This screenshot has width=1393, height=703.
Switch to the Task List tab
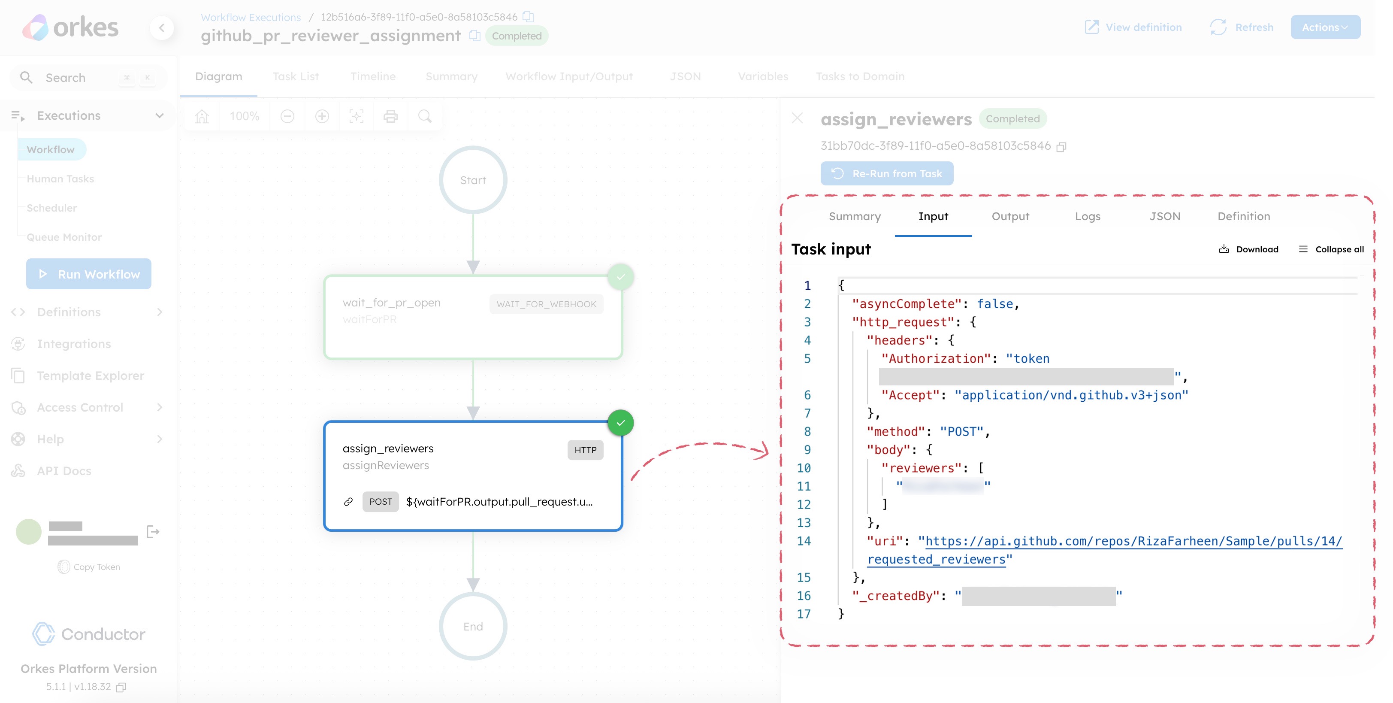point(296,76)
